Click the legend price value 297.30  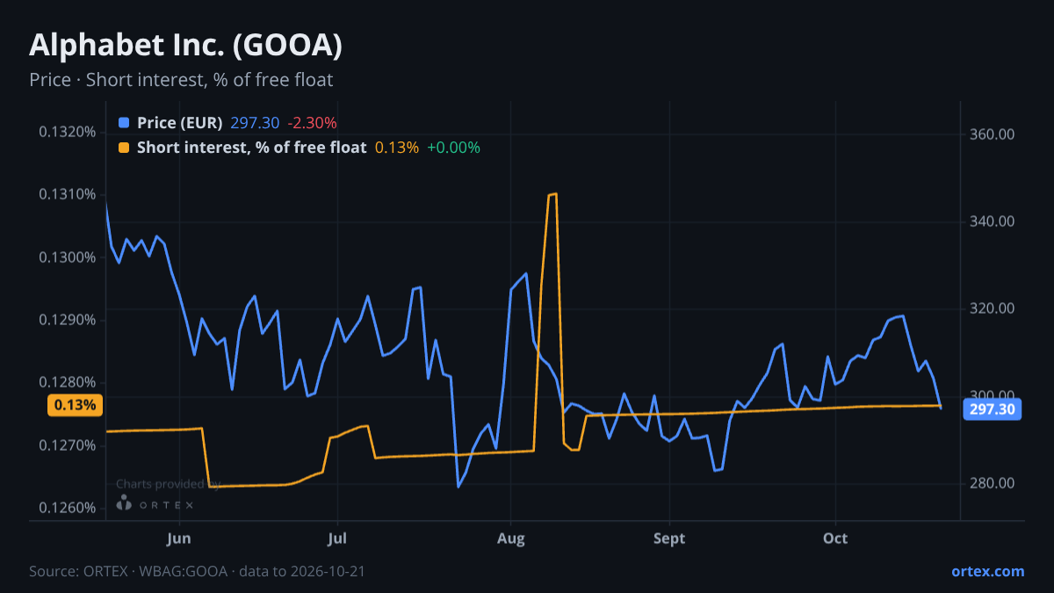point(255,123)
